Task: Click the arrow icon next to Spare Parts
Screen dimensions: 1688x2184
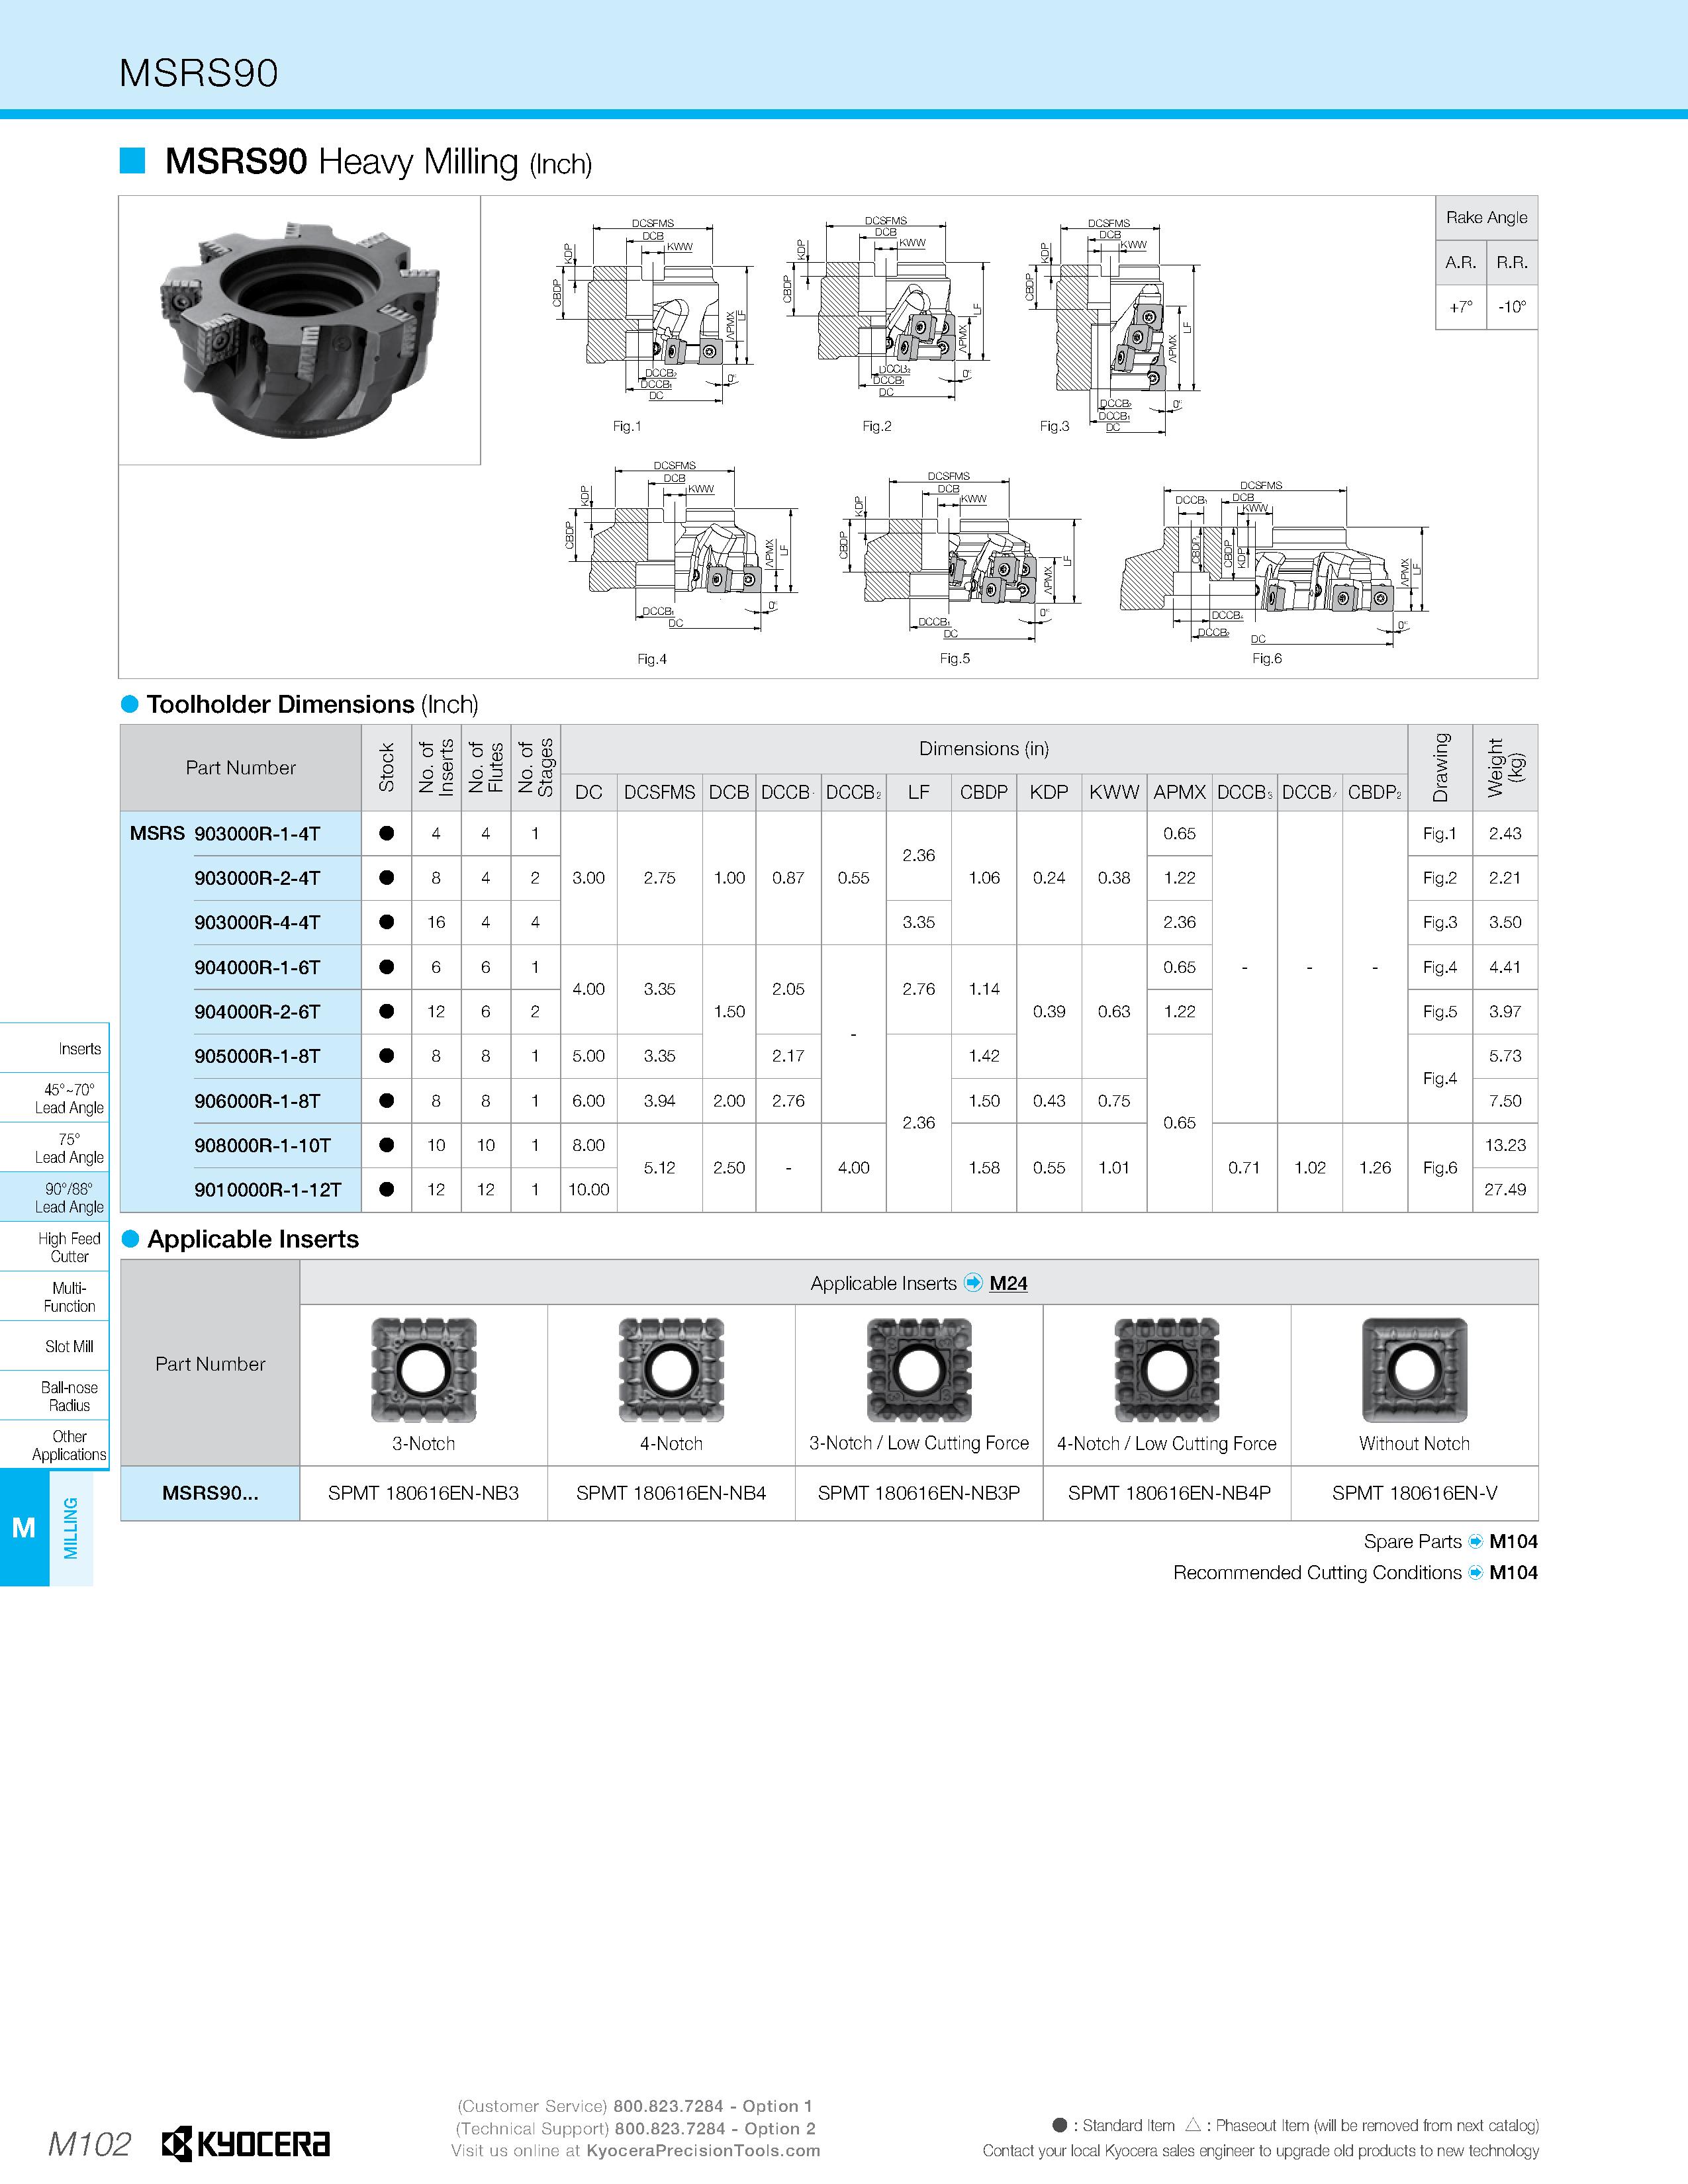Action: (x=1475, y=1542)
